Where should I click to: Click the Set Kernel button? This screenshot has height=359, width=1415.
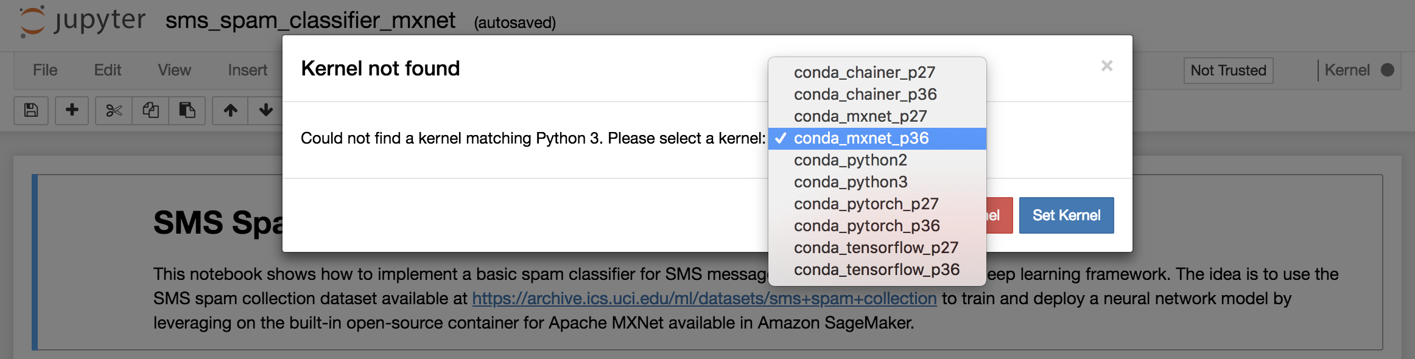[1066, 215]
